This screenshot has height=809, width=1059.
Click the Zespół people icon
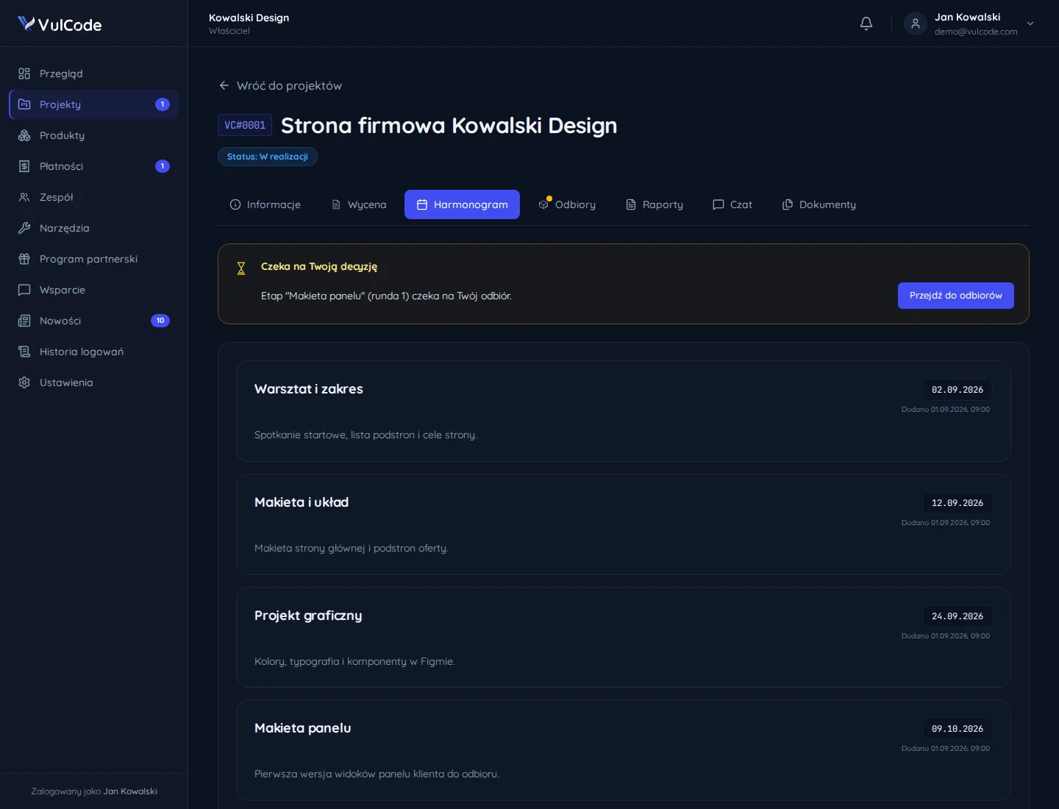tap(24, 197)
